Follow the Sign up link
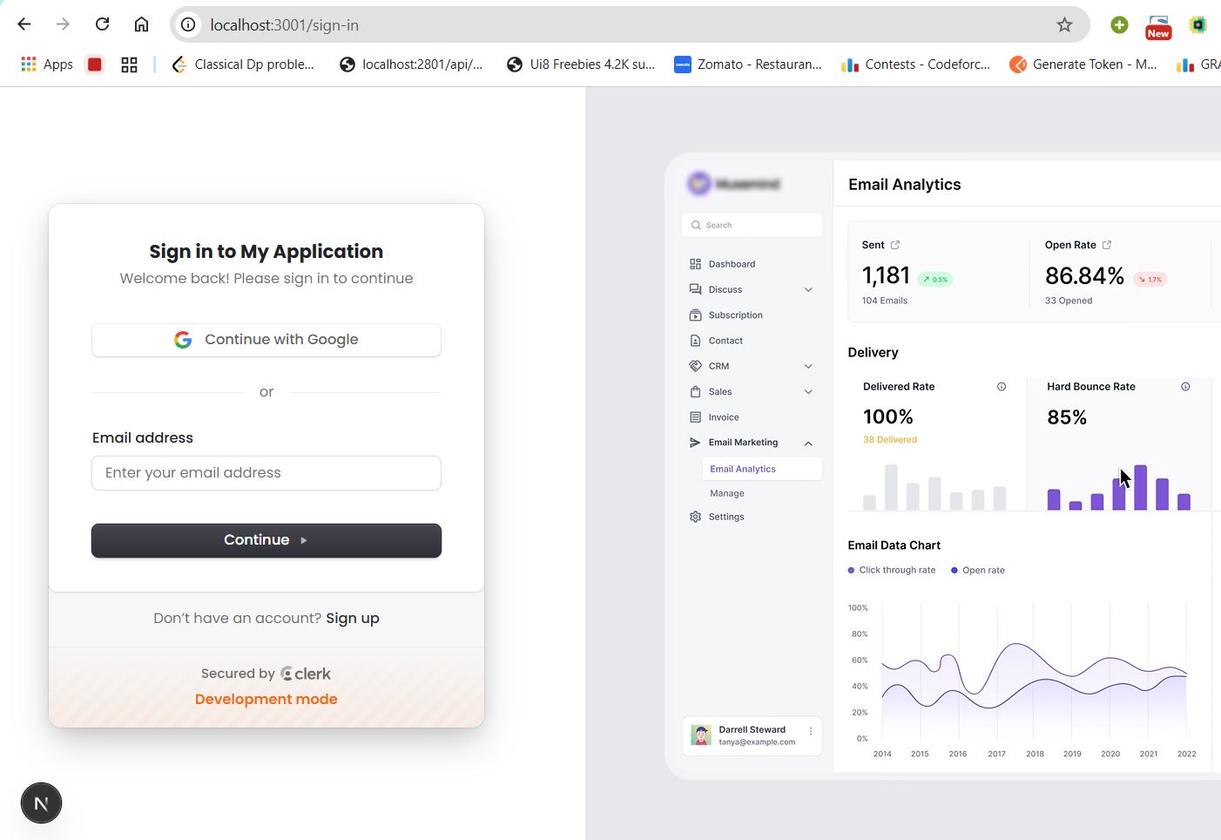 (x=353, y=618)
